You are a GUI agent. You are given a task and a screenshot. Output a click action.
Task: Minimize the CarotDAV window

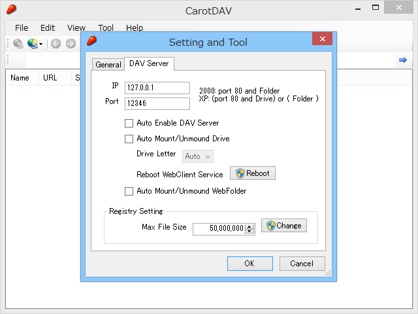click(358, 9)
